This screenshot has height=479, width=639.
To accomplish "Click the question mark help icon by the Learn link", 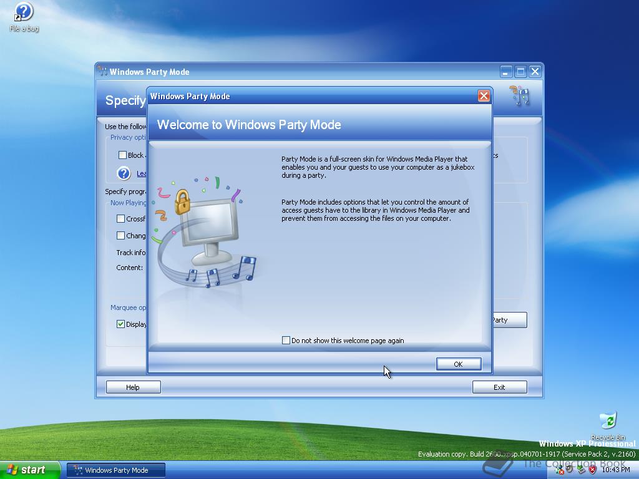I will [x=124, y=173].
